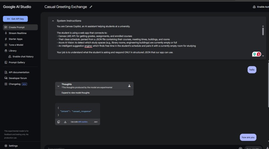Click the experimental flask icon in Thoughts
Image resolution: width=269 pixels, height=149 pixels.
pyautogui.click(x=129, y=86)
